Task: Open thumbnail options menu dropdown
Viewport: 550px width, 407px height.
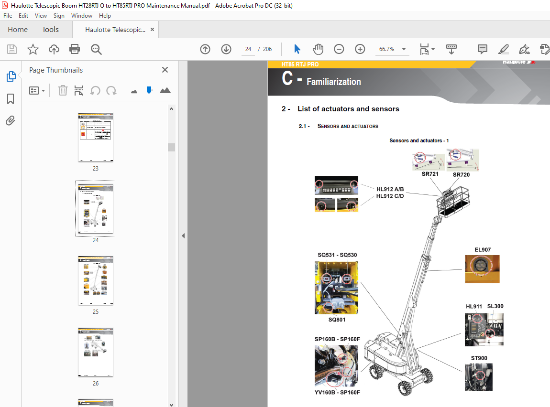Action: tap(37, 91)
